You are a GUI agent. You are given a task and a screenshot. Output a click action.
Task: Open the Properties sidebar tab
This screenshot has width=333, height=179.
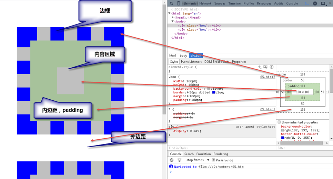coord(239,62)
